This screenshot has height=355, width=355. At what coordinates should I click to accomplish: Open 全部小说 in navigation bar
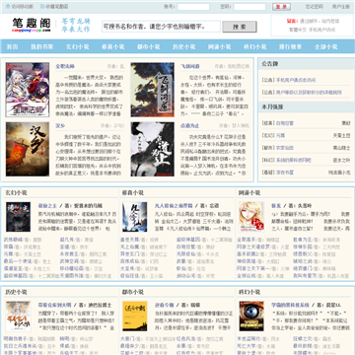(326, 46)
